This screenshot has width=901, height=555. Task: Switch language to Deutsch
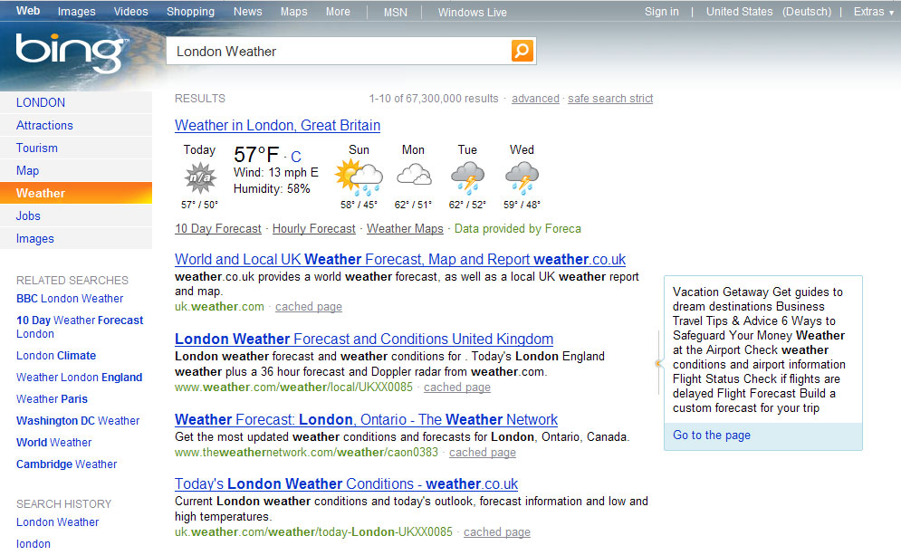807,12
